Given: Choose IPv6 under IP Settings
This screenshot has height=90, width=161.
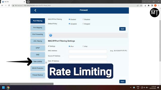Looking at the screenshot, I should point(83,46).
